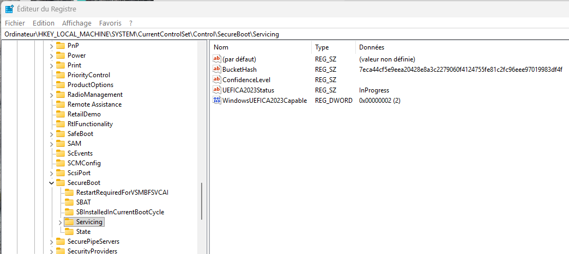569x254 pixels.
Task: Select the UEFICA2023Status value name
Action: coord(248,90)
